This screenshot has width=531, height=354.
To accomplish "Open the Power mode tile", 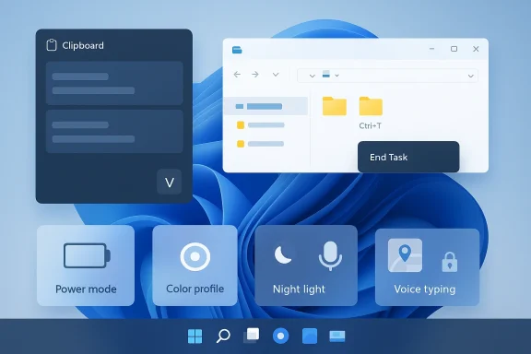I will tap(86, 265).
